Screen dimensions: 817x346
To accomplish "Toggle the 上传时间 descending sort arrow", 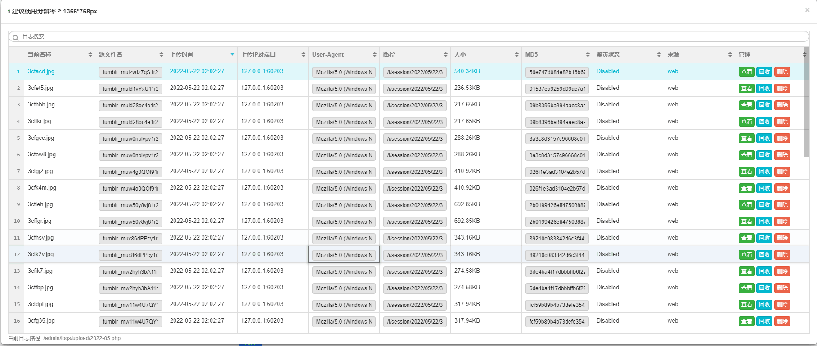I will point(233,54).
